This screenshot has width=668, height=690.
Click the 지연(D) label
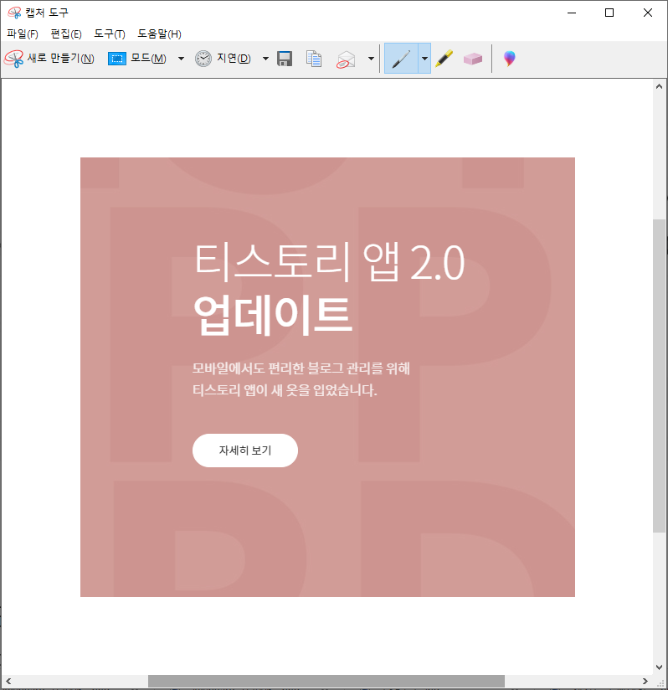(x=234, y=58)
